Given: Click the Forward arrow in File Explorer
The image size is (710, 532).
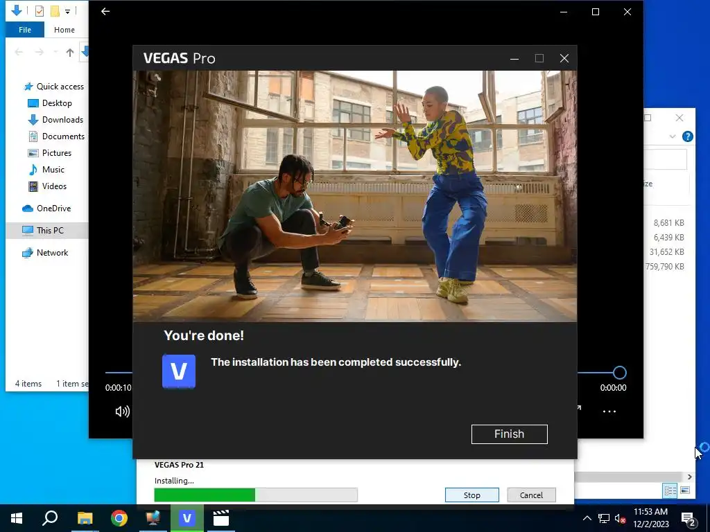Looking at the screenshot, I should coord(40,53).
